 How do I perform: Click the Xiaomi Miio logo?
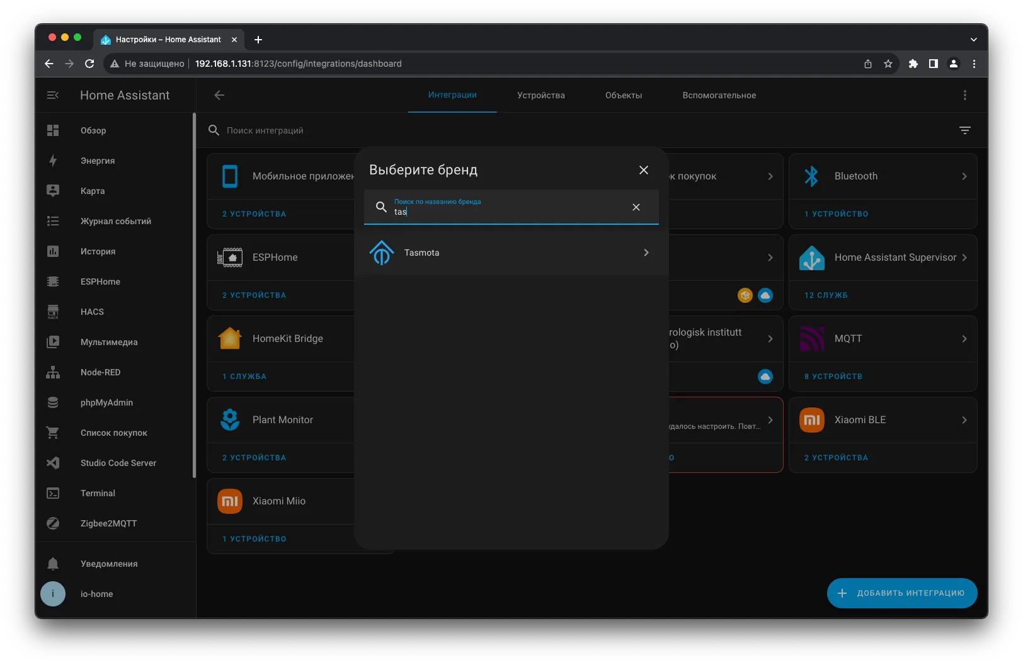tap(230, 501)
